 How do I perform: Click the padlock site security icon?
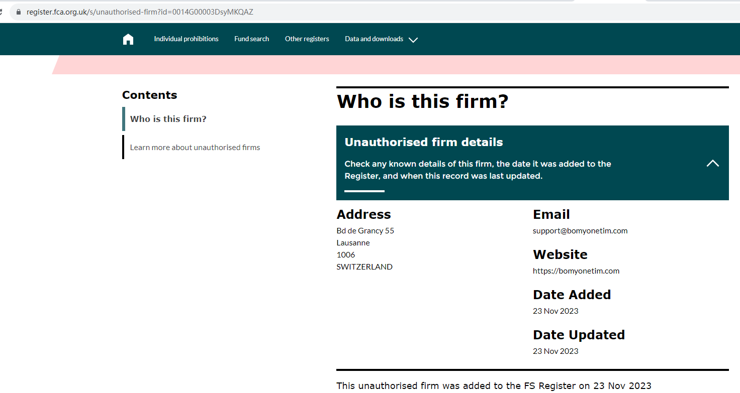(x=19, y=12)
